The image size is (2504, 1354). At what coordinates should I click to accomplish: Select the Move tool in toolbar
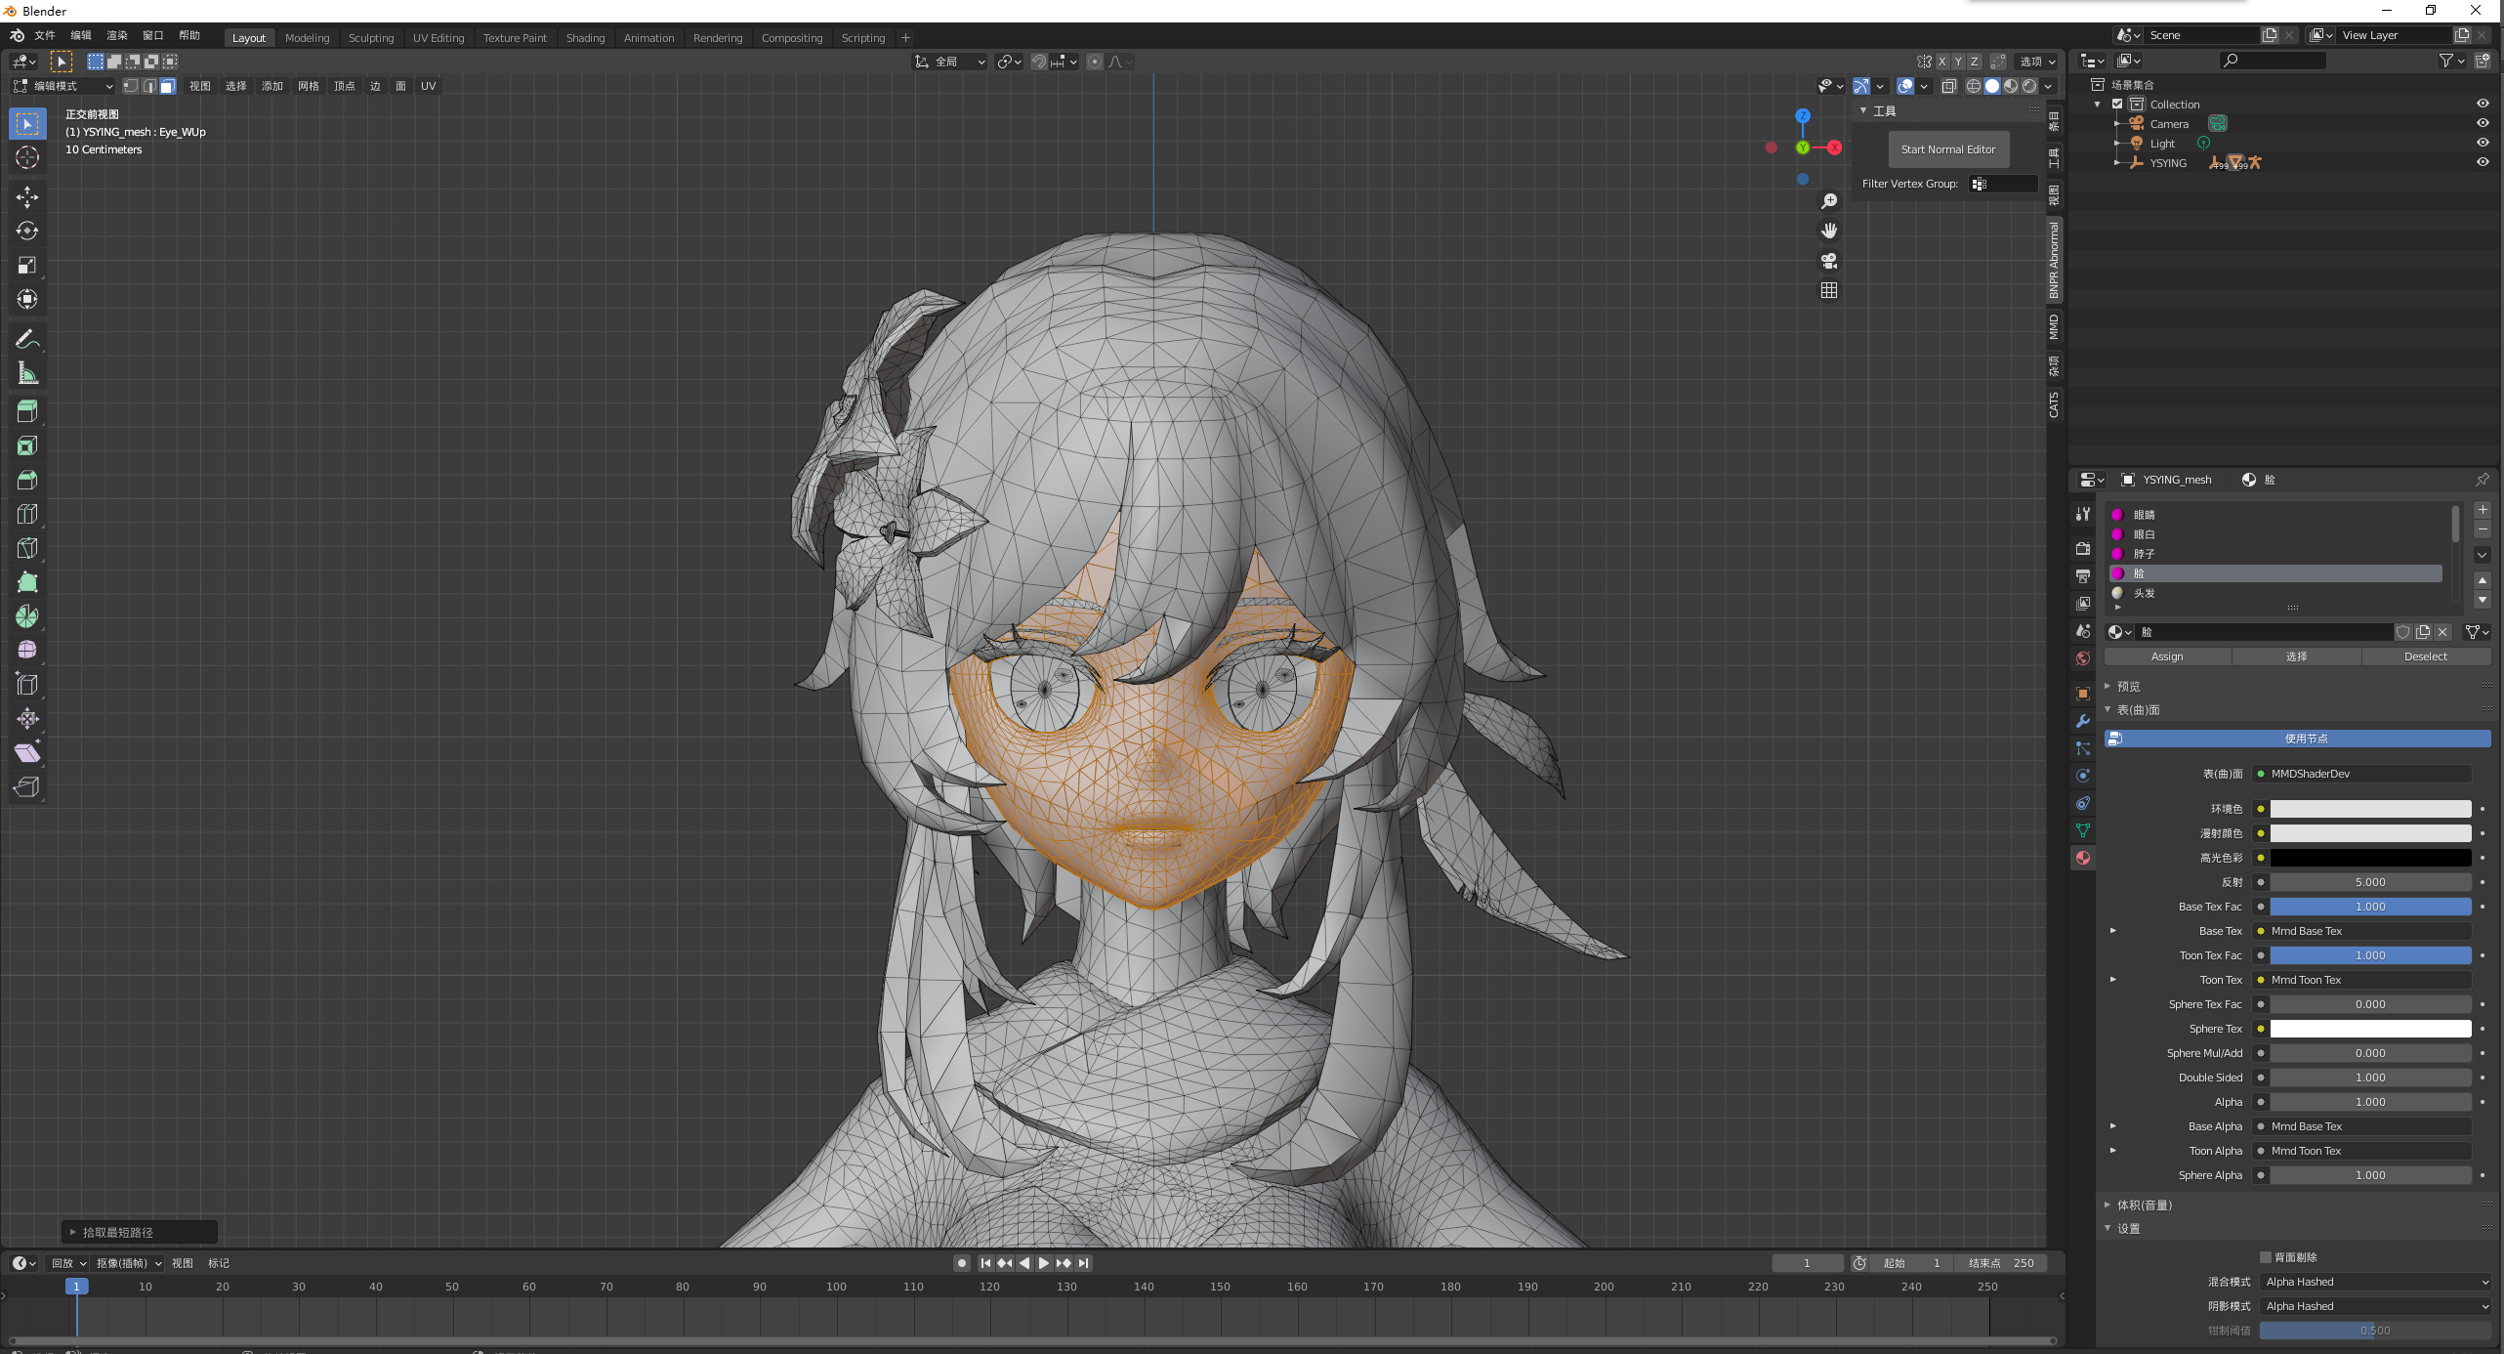click(x=27, y=197)
